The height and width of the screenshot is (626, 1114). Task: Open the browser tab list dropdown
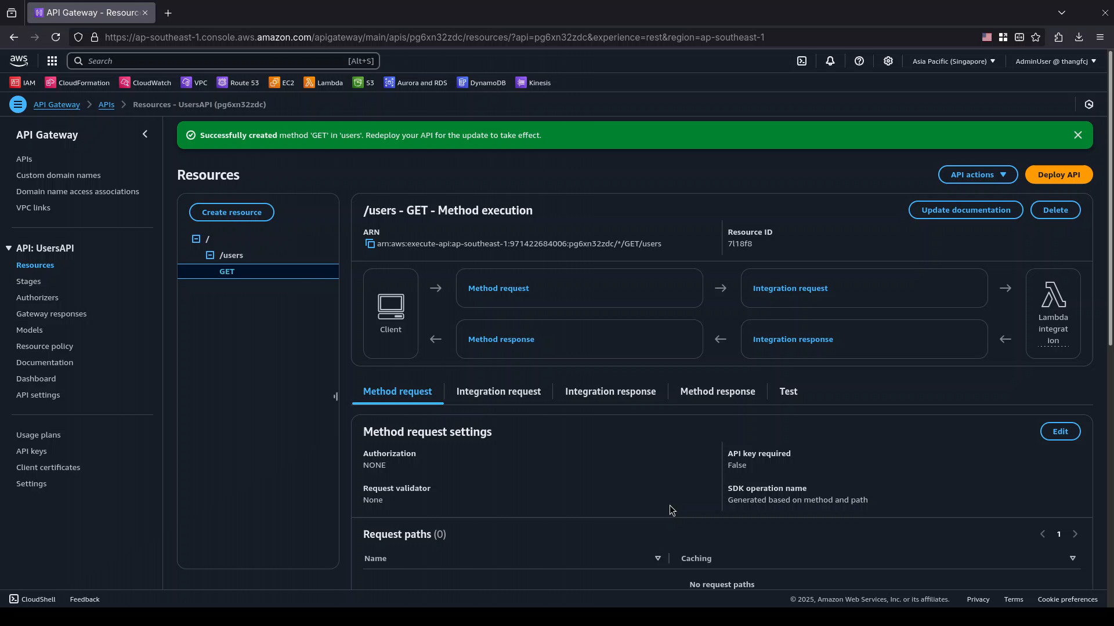click(1062, 12)
